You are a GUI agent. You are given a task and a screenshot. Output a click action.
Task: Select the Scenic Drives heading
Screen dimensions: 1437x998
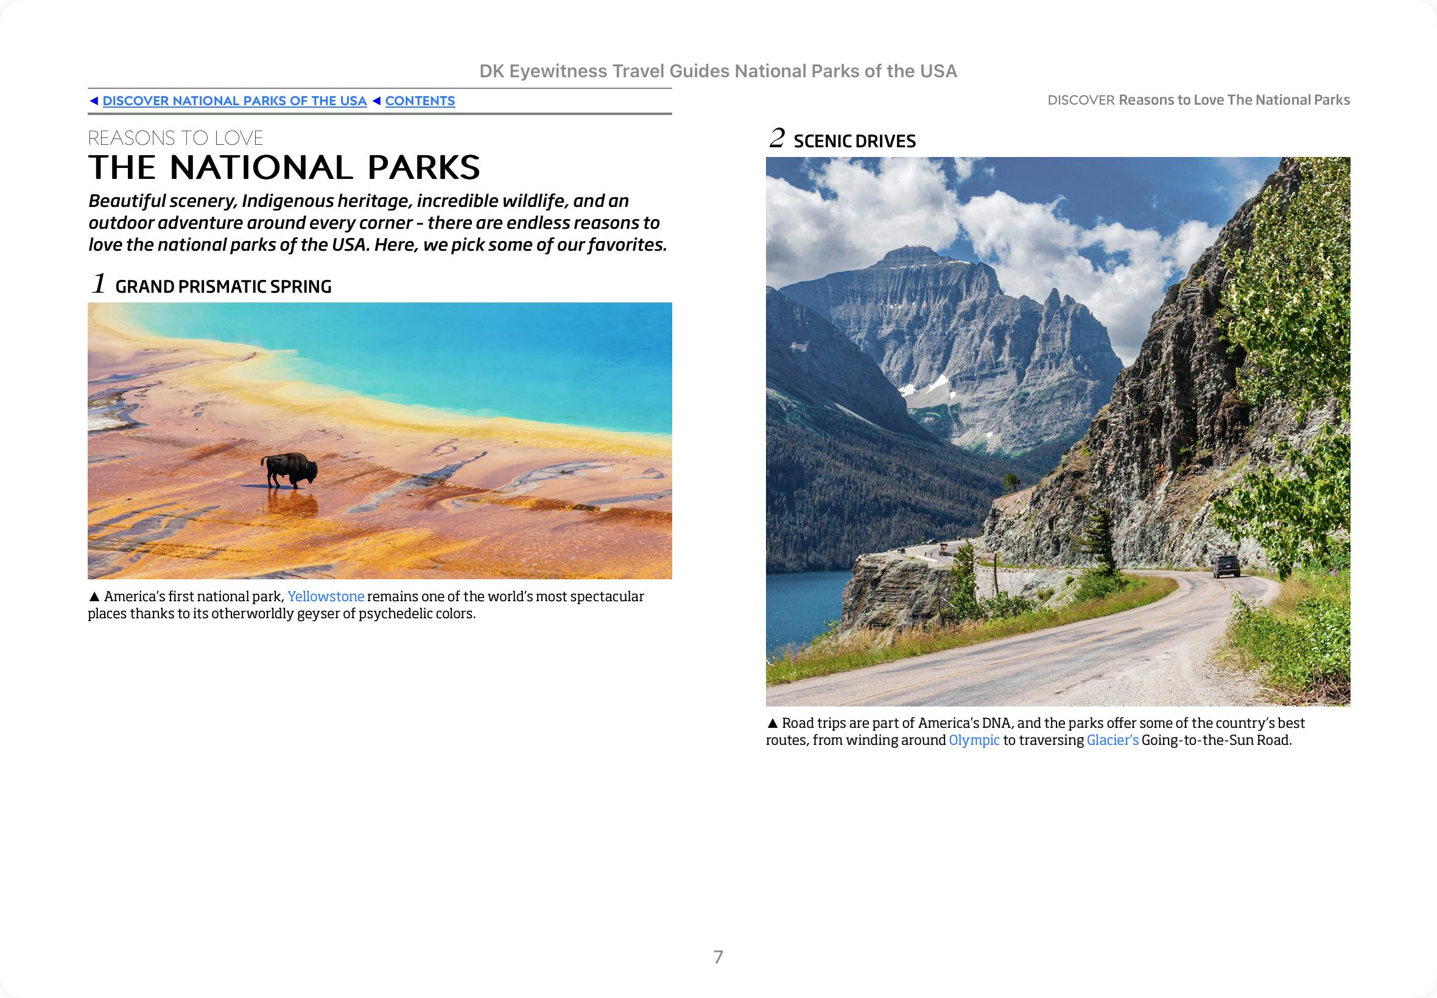(x=854, y=141)
